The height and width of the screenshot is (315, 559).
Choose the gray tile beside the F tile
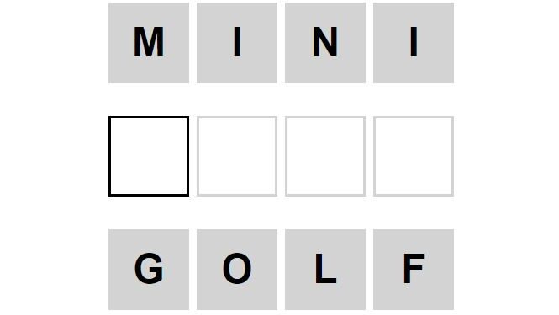pos(325,270)
